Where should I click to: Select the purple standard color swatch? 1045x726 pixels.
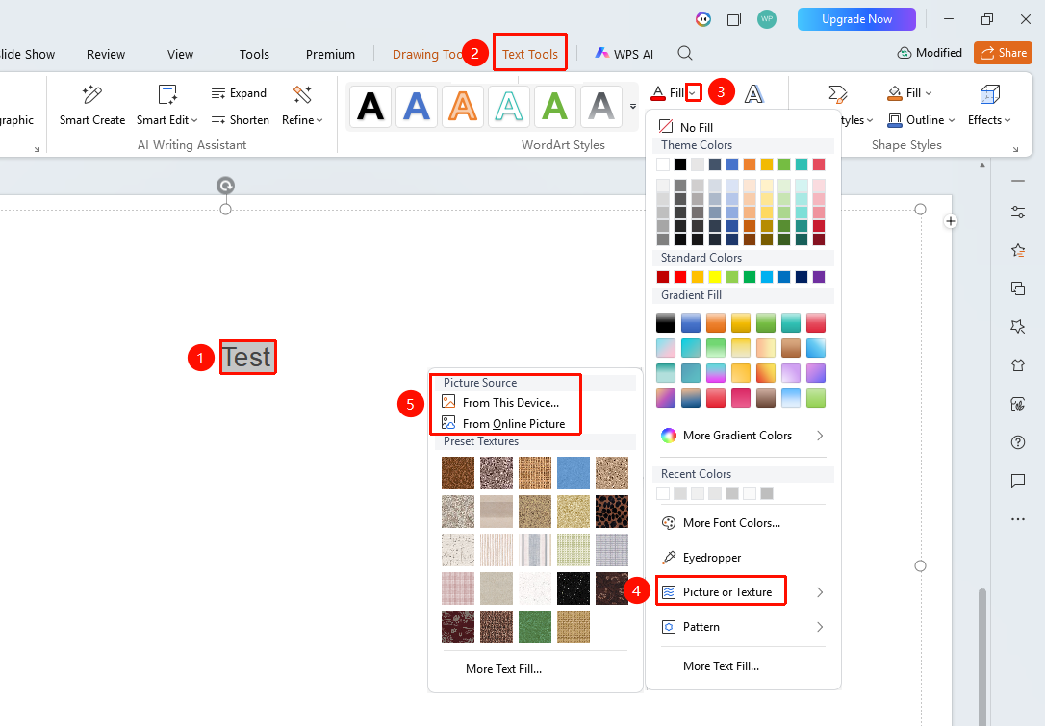pyautogui.click(x=819, y=277)
